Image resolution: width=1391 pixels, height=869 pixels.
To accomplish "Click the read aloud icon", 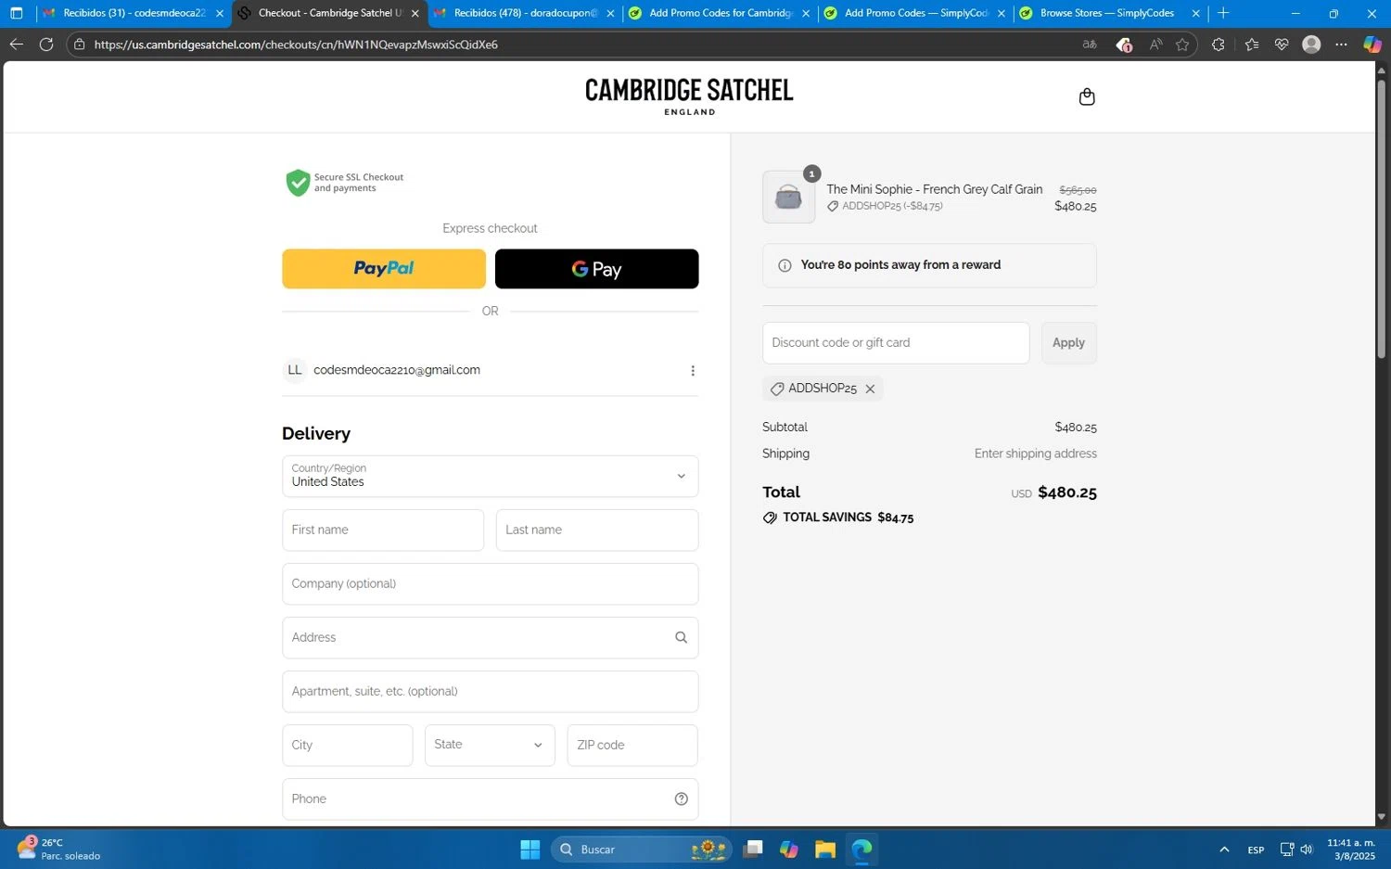I will pyautogui.click(x=1155, y=45).
